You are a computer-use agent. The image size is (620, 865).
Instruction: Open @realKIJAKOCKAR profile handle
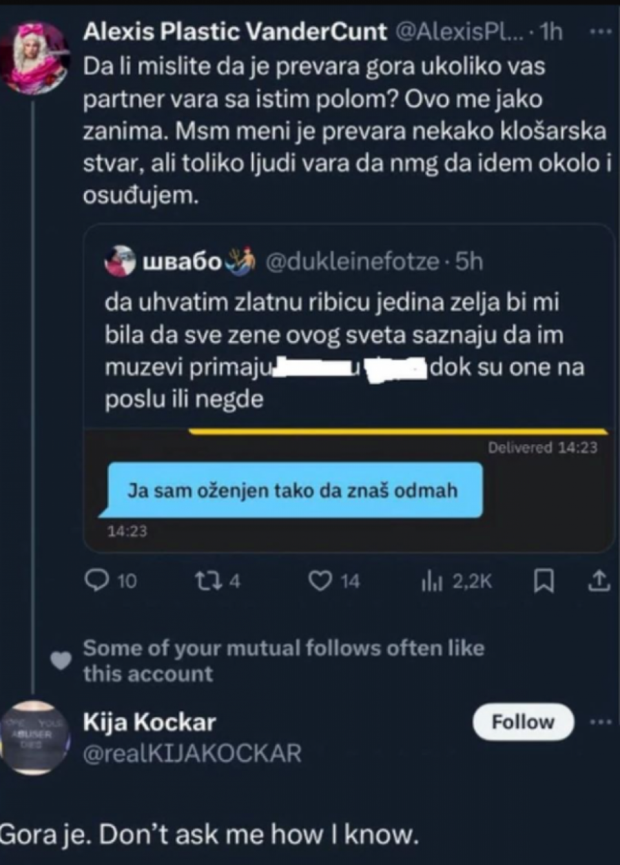(x=192, y=753)
